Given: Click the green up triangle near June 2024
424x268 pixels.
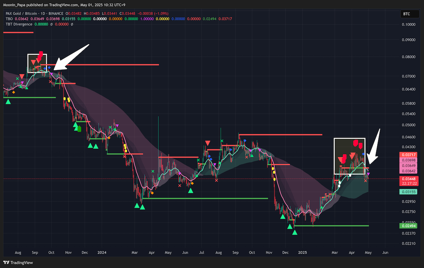Looking at the screenshot, I should point(191,190).
